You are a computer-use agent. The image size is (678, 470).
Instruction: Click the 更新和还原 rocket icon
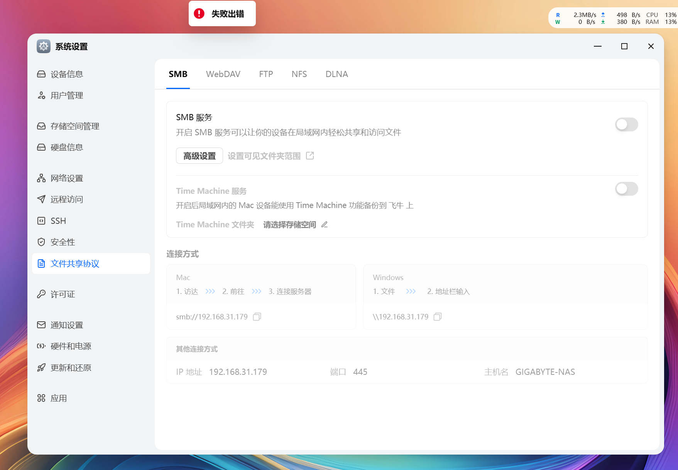click(41, 368)
